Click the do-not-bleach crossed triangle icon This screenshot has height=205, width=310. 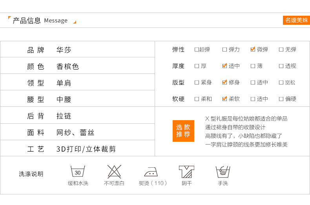(x=114, y=172)
